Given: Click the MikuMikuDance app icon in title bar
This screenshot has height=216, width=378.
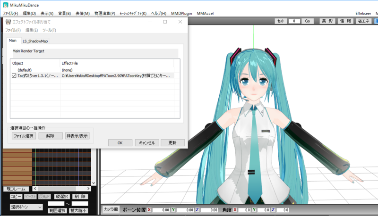Looking at the screenshot, I should (5, 5).
